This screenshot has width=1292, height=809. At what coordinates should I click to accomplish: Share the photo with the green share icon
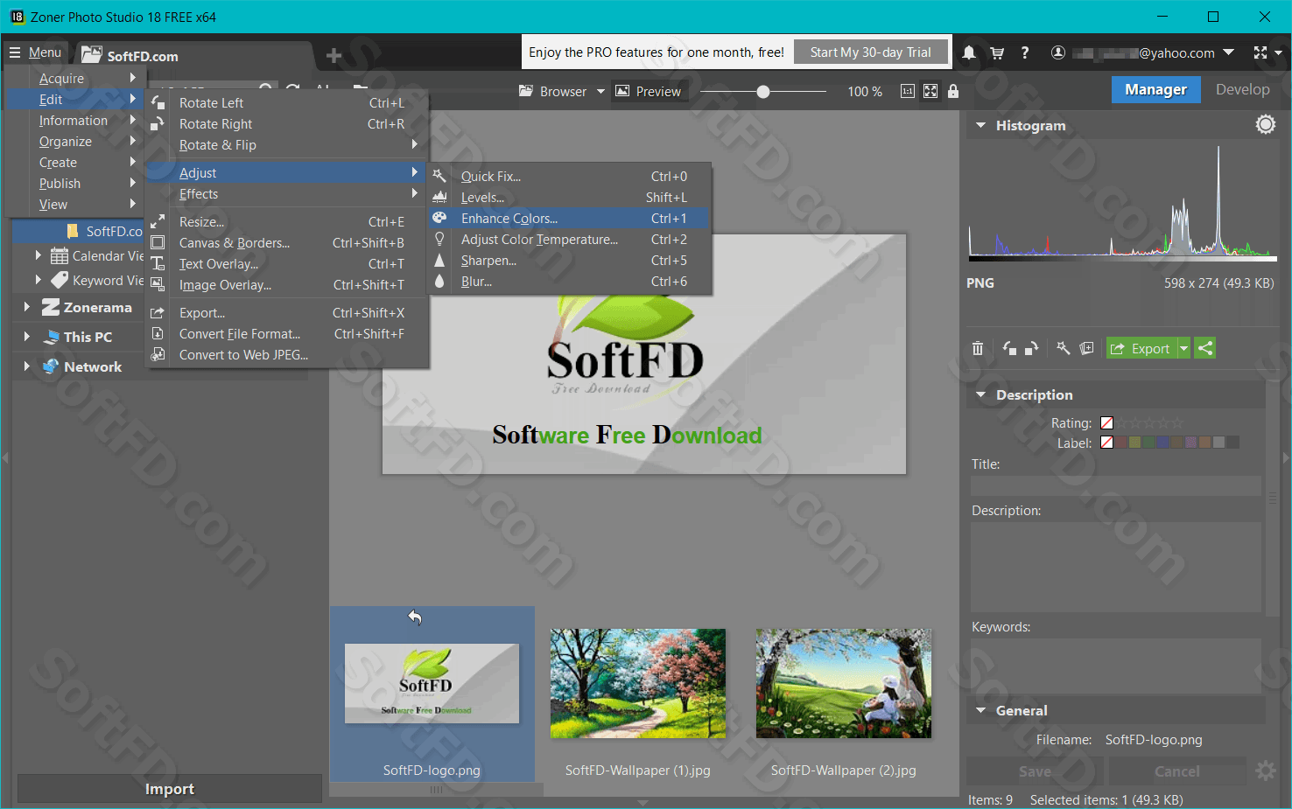coord(1205,348)
